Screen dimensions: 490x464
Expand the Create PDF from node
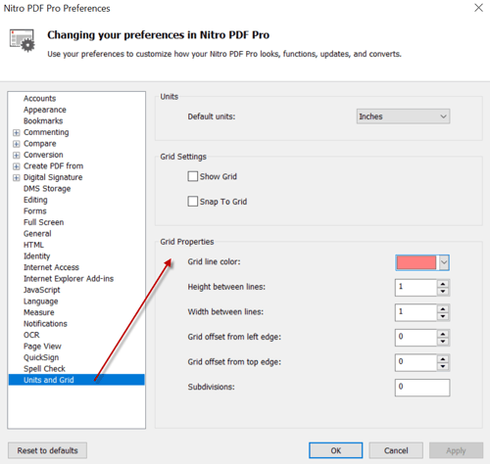(x=17, y=166)
